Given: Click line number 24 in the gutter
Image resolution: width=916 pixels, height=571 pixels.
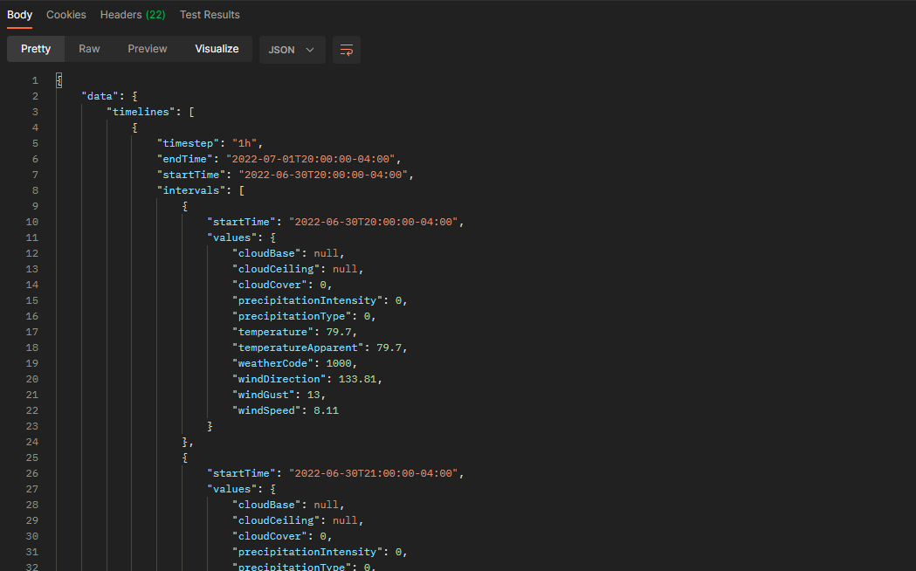Looking at the screenshot, I should pos(32,442).
